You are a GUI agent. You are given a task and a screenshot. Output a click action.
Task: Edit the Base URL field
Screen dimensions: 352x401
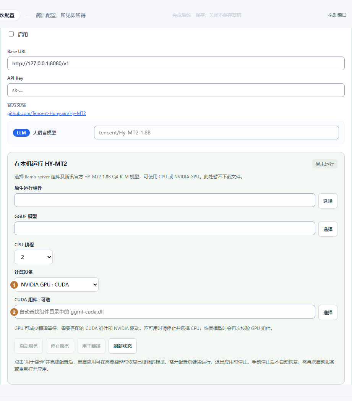176,63
